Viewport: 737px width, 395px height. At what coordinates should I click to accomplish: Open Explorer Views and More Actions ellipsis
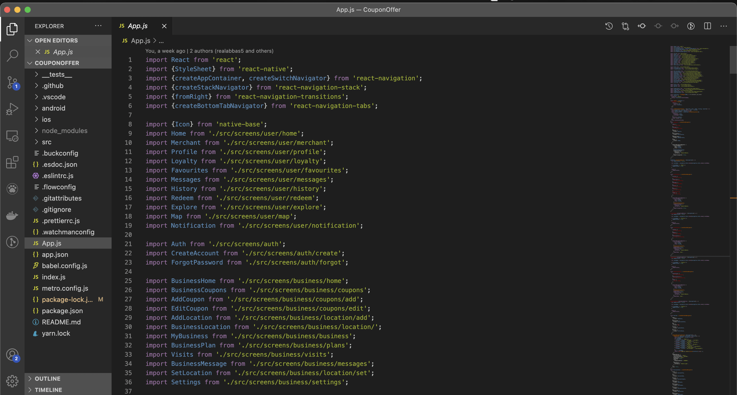point(98,26)
